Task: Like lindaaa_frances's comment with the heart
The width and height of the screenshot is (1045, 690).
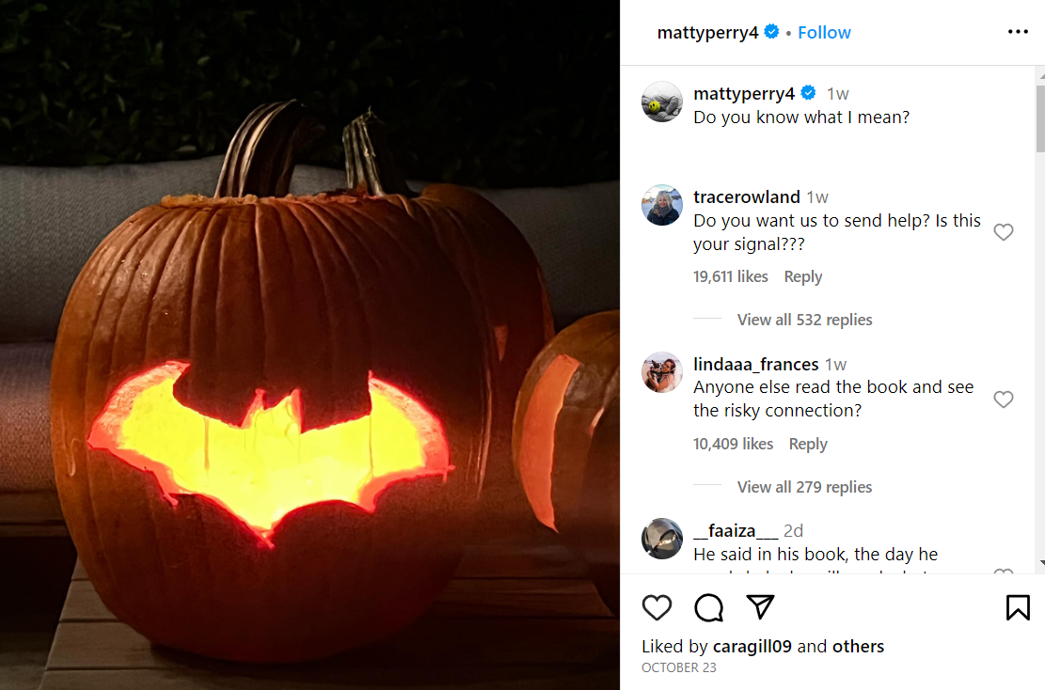Action: click(x=1004, y=400)
